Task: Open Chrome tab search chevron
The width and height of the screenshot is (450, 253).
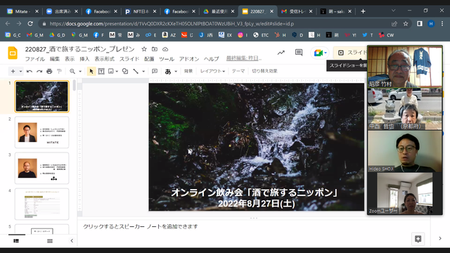Action: 393,11
